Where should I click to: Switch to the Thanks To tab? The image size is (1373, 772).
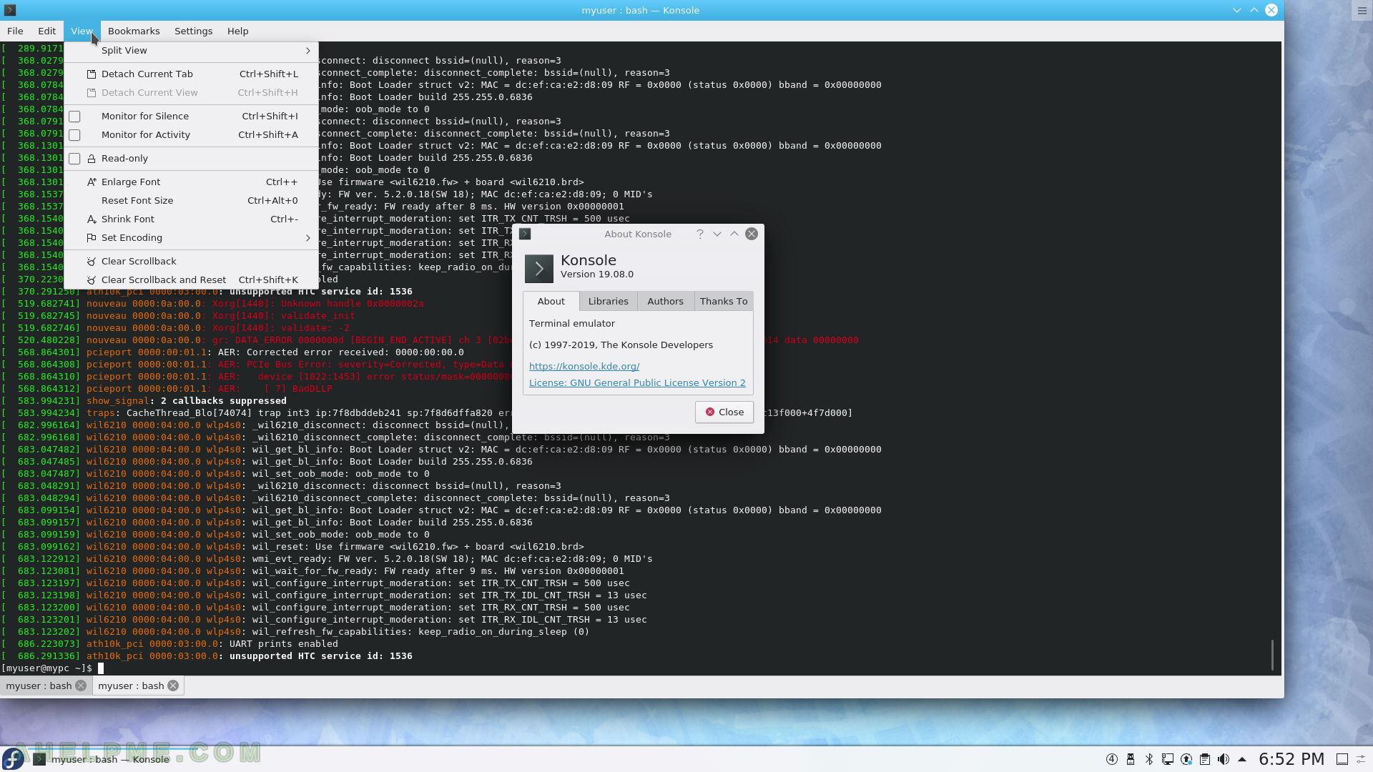pos(724,302)
